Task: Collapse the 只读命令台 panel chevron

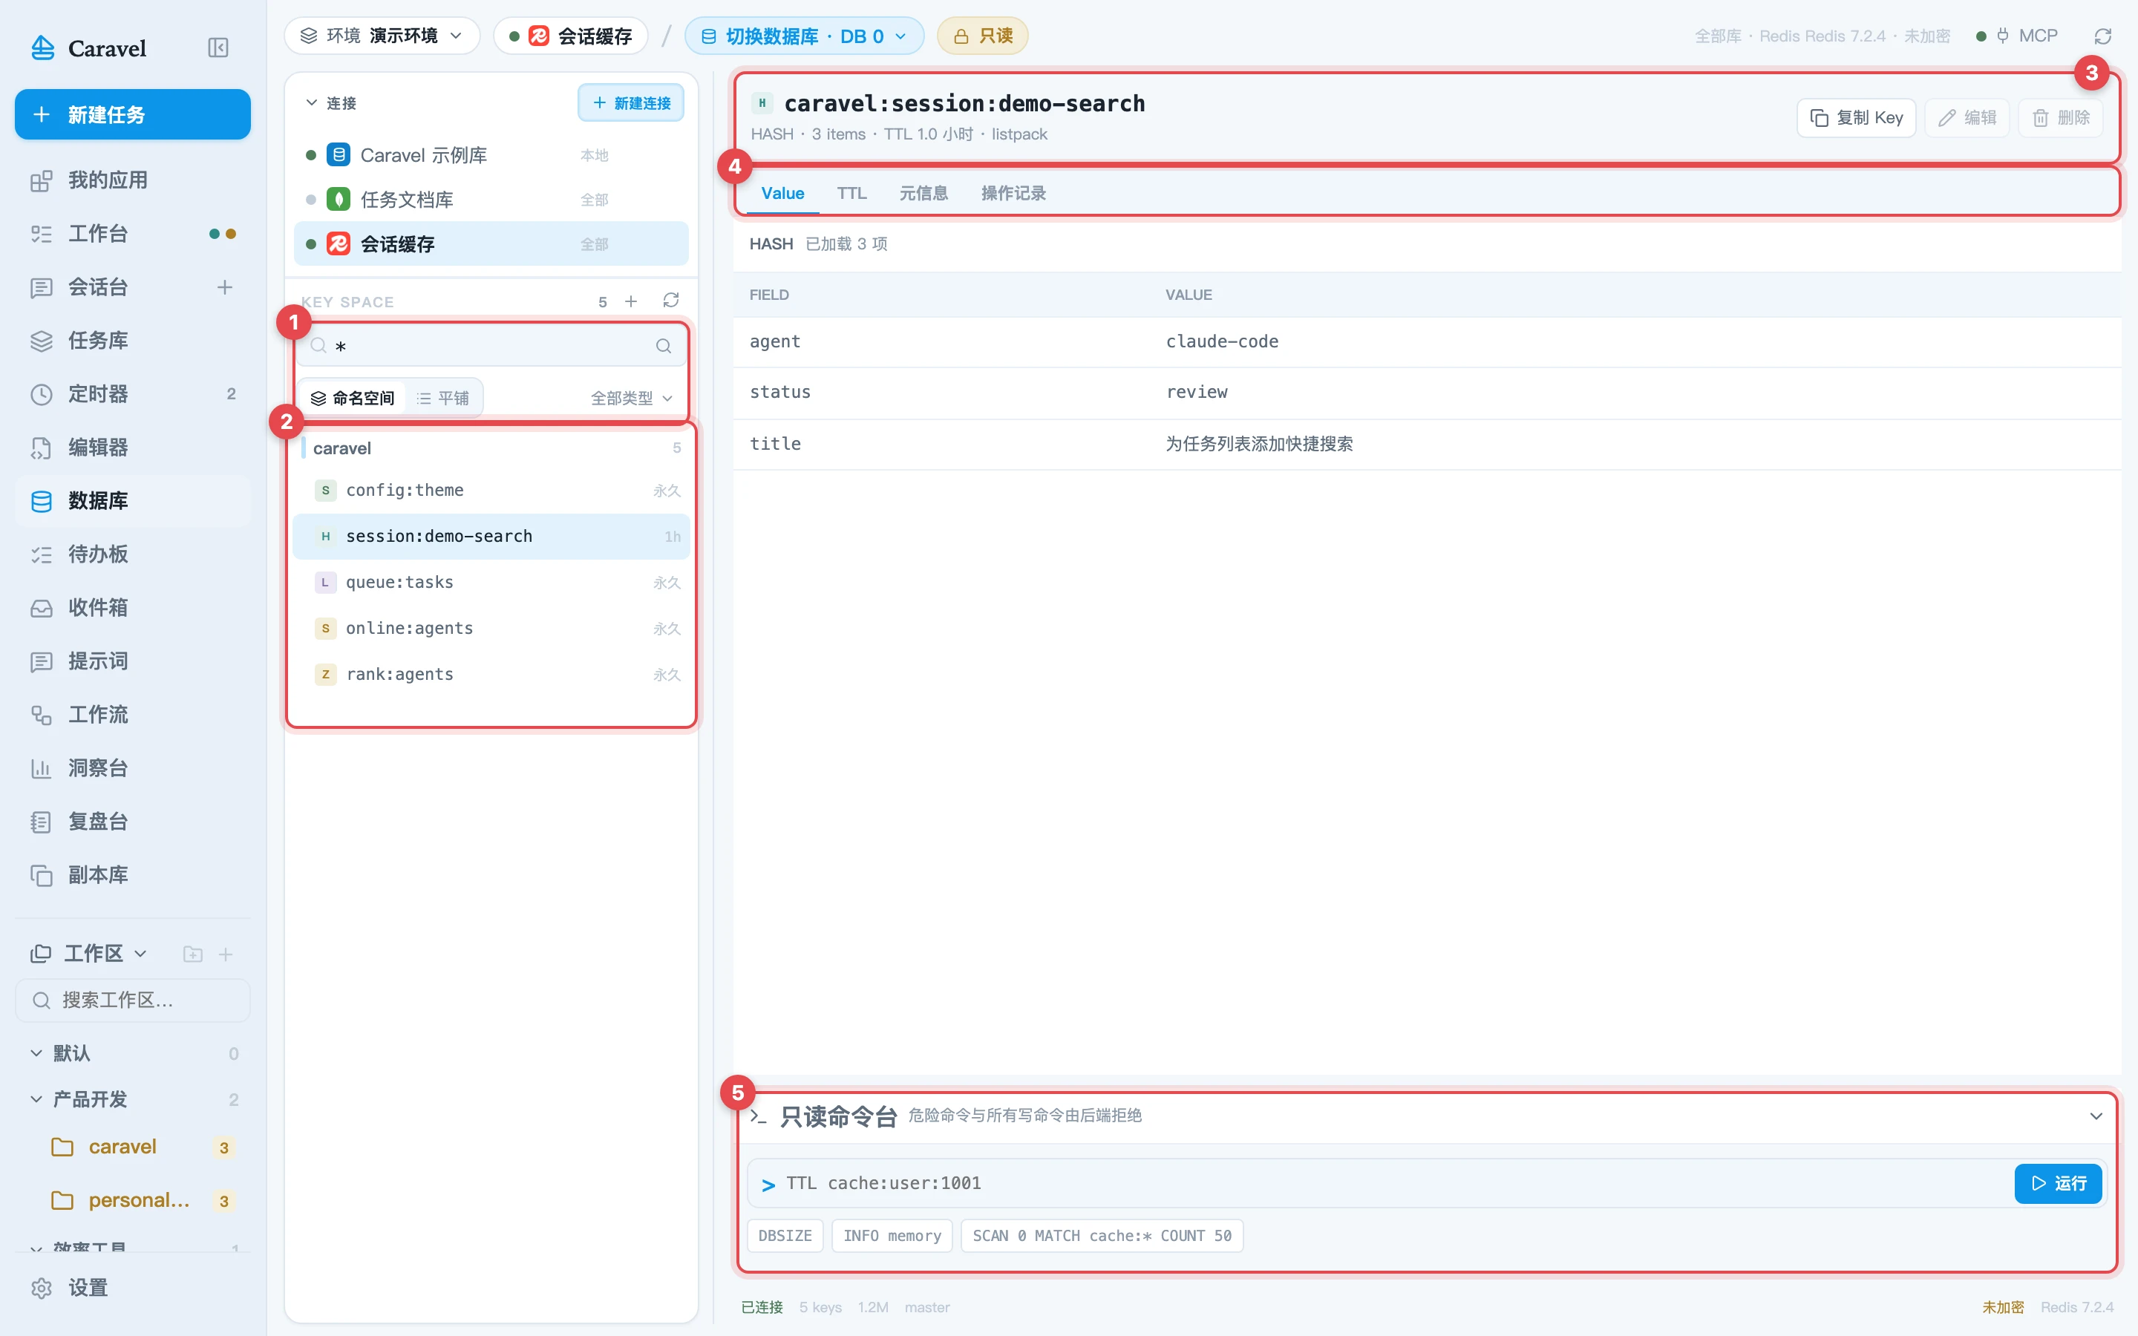Action: click(x=2096, y=1116)
